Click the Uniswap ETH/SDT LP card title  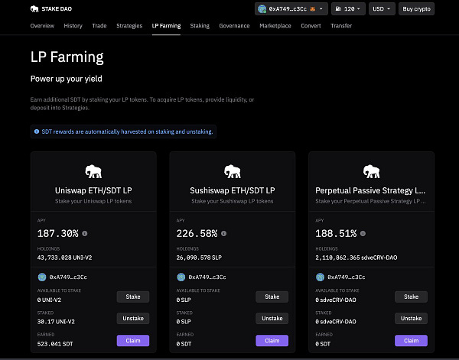point(93,190)
